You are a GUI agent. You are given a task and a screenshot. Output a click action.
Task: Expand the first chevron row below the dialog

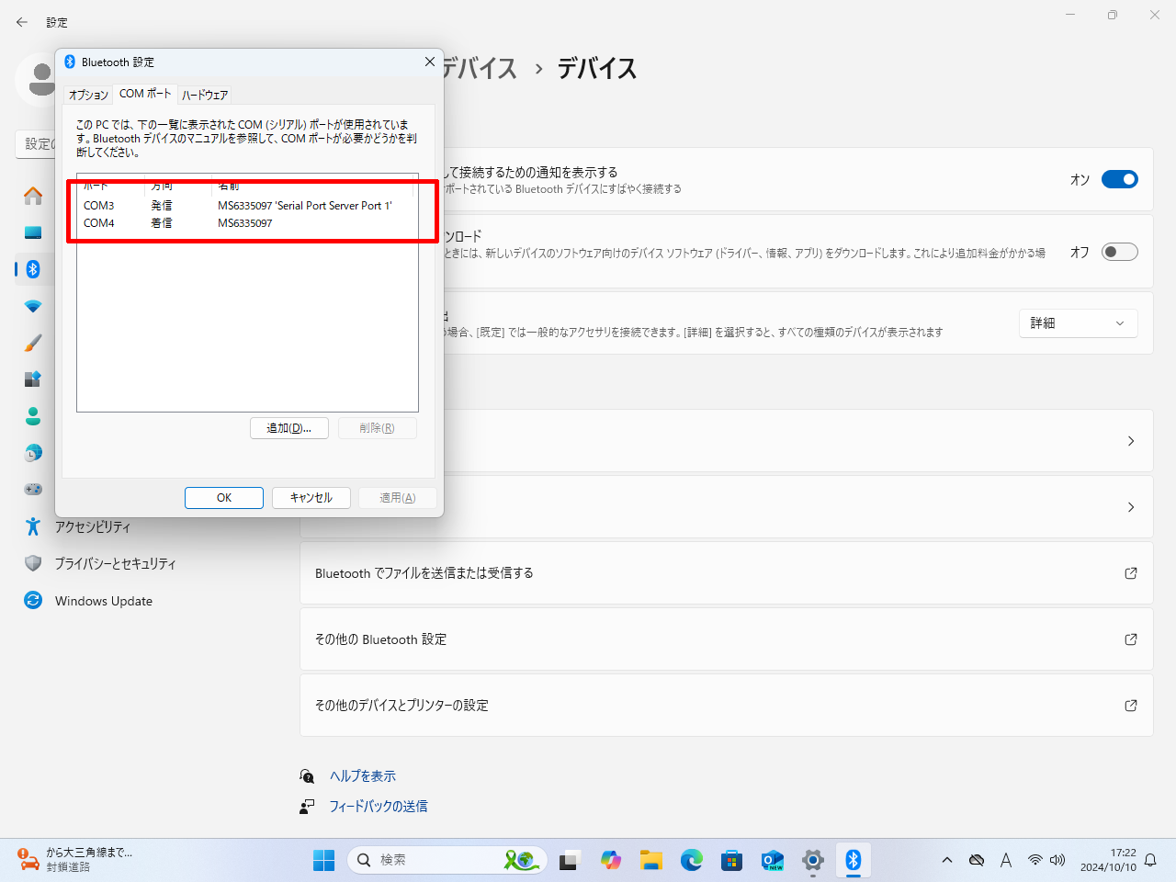click(x=1130, y=441)
